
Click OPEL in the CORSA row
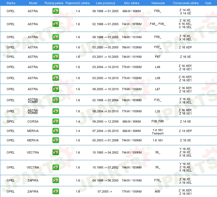click(11, 121)
